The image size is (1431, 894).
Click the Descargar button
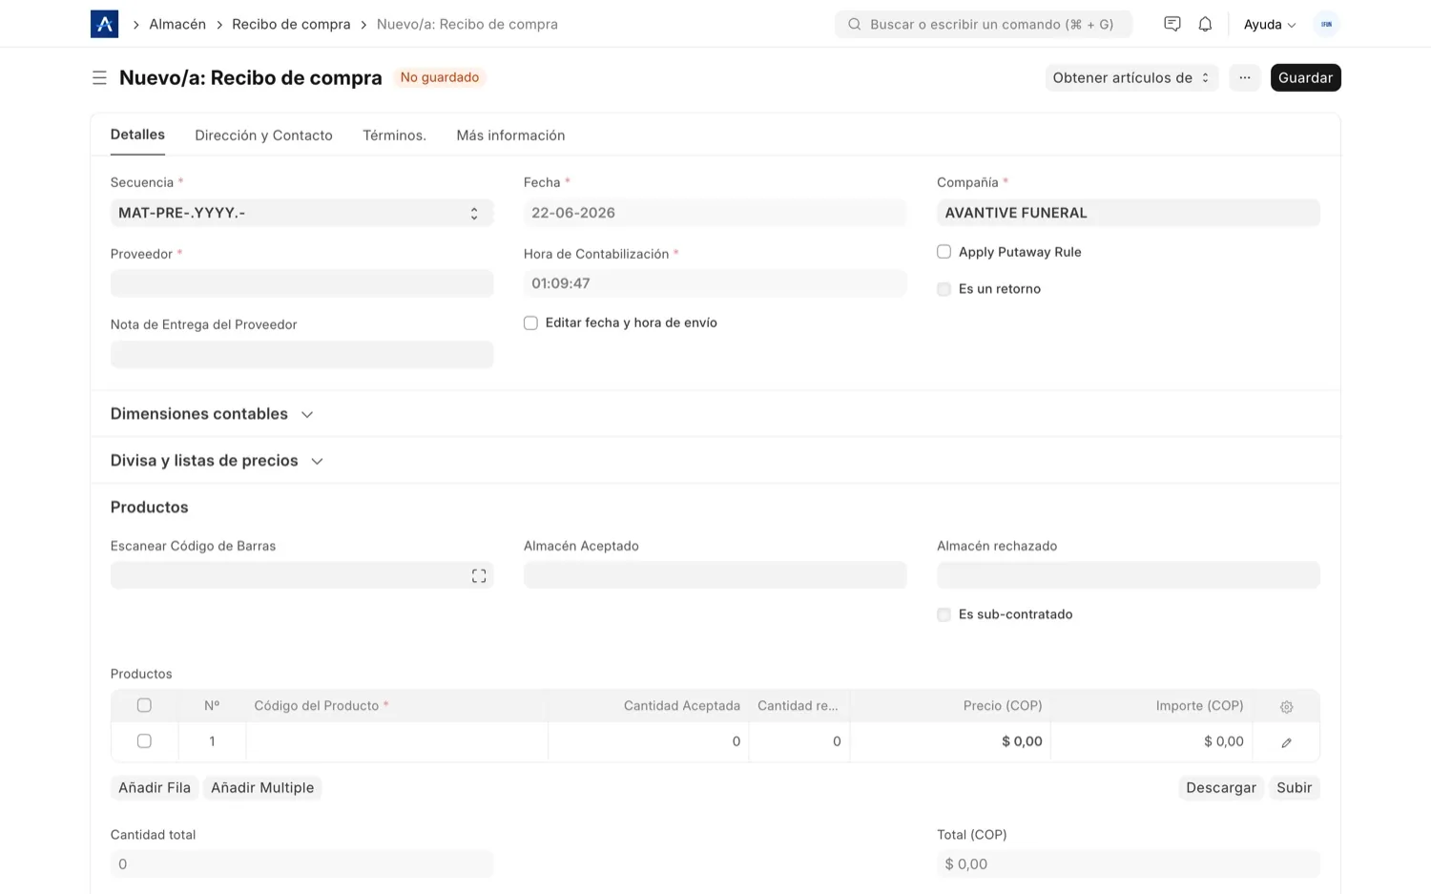pos(1221,787)
